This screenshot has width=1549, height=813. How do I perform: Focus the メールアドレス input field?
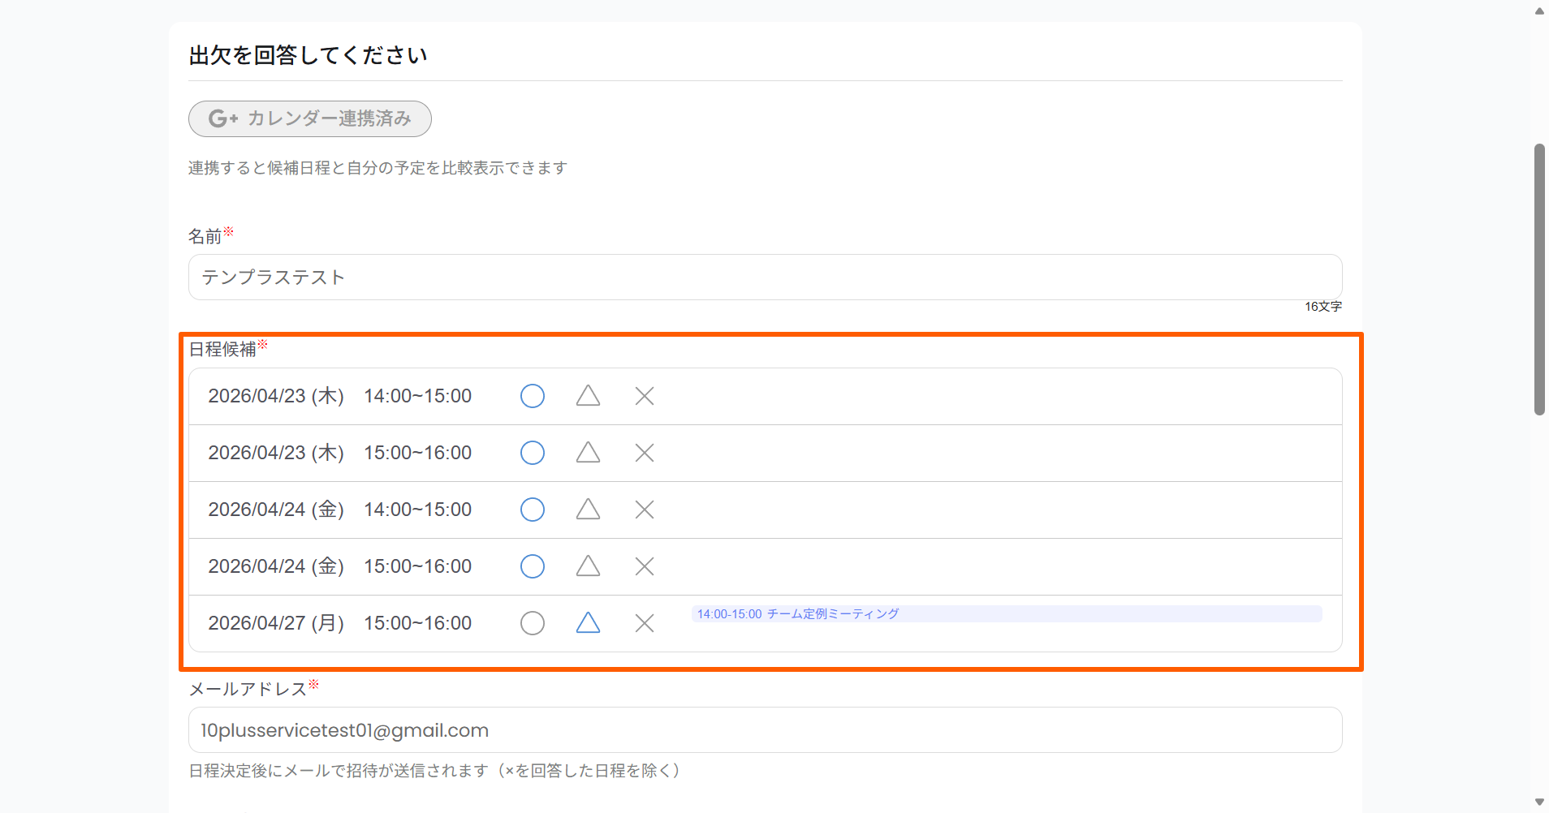764,730
